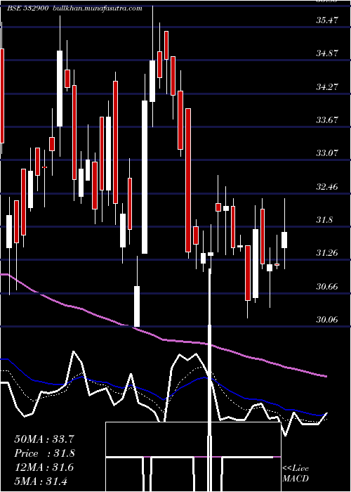Click the 31.8 price axis label
Image resolution: width=351 pixels, height=492 pixels.
coord(324,220)
